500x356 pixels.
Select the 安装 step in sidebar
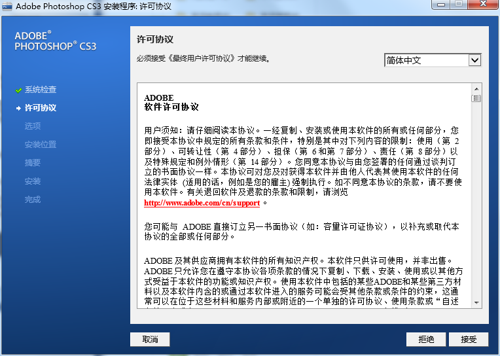point(33,181)
